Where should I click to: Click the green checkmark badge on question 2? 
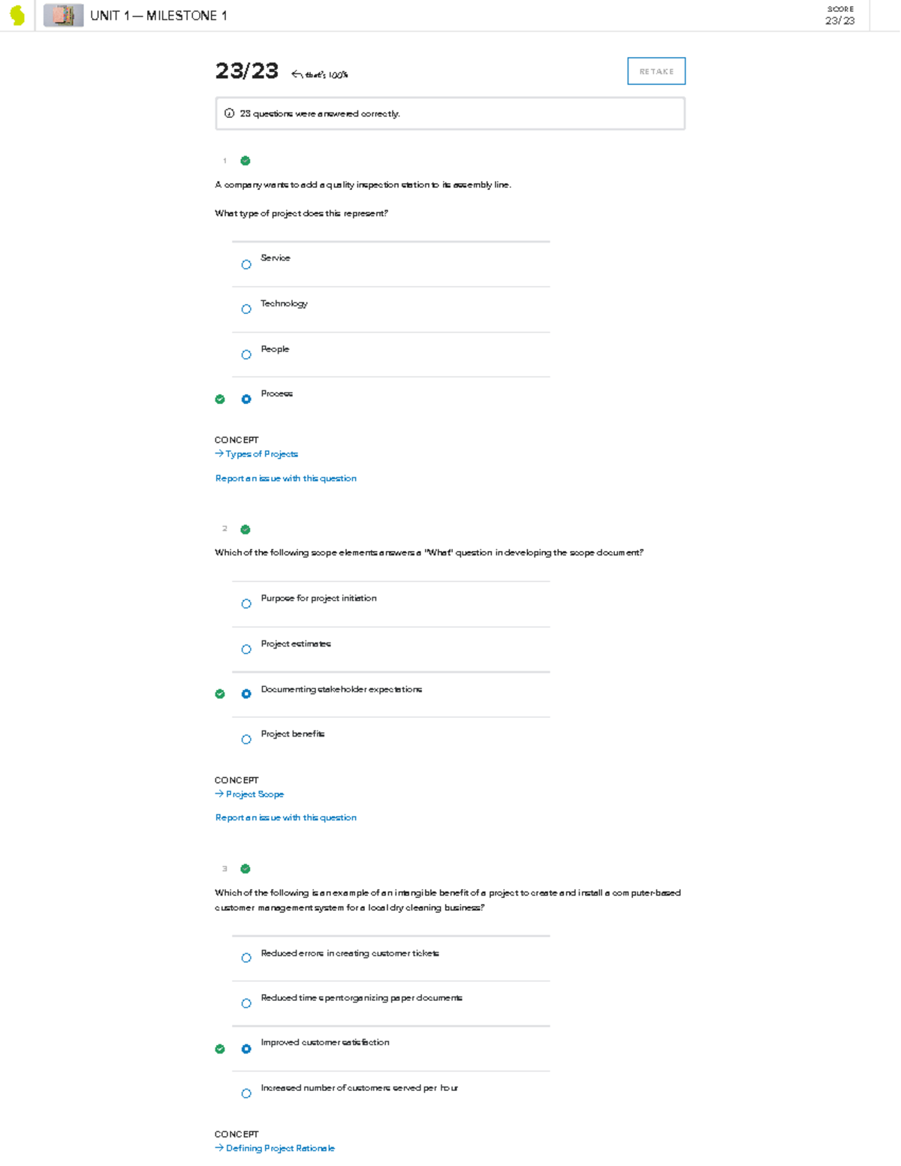tap(245, 529)
